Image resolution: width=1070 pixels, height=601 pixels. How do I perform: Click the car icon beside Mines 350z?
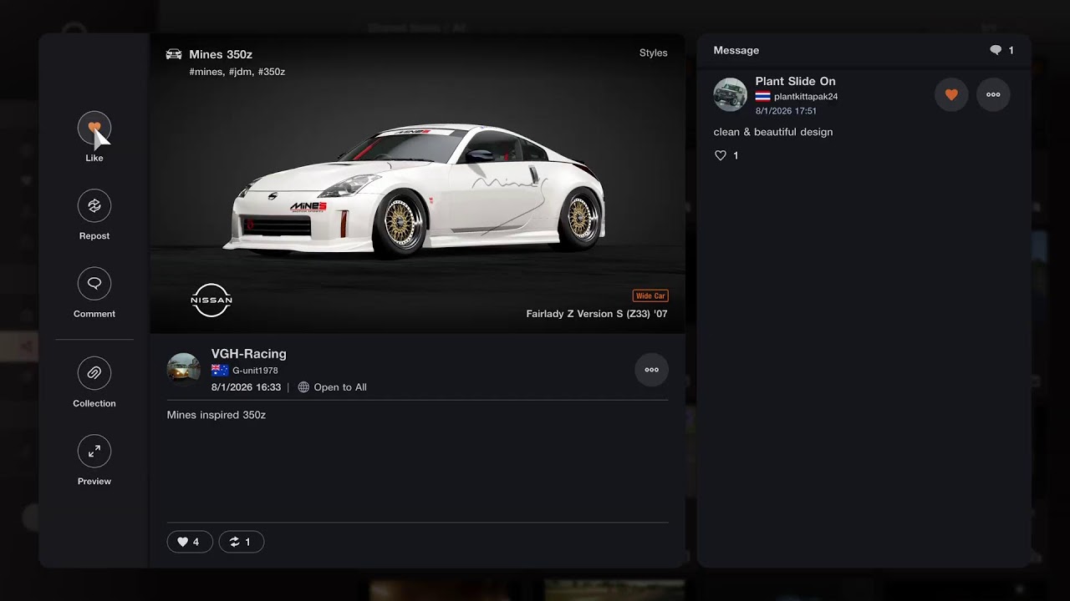pyautogui.click(x=174, y=54)
